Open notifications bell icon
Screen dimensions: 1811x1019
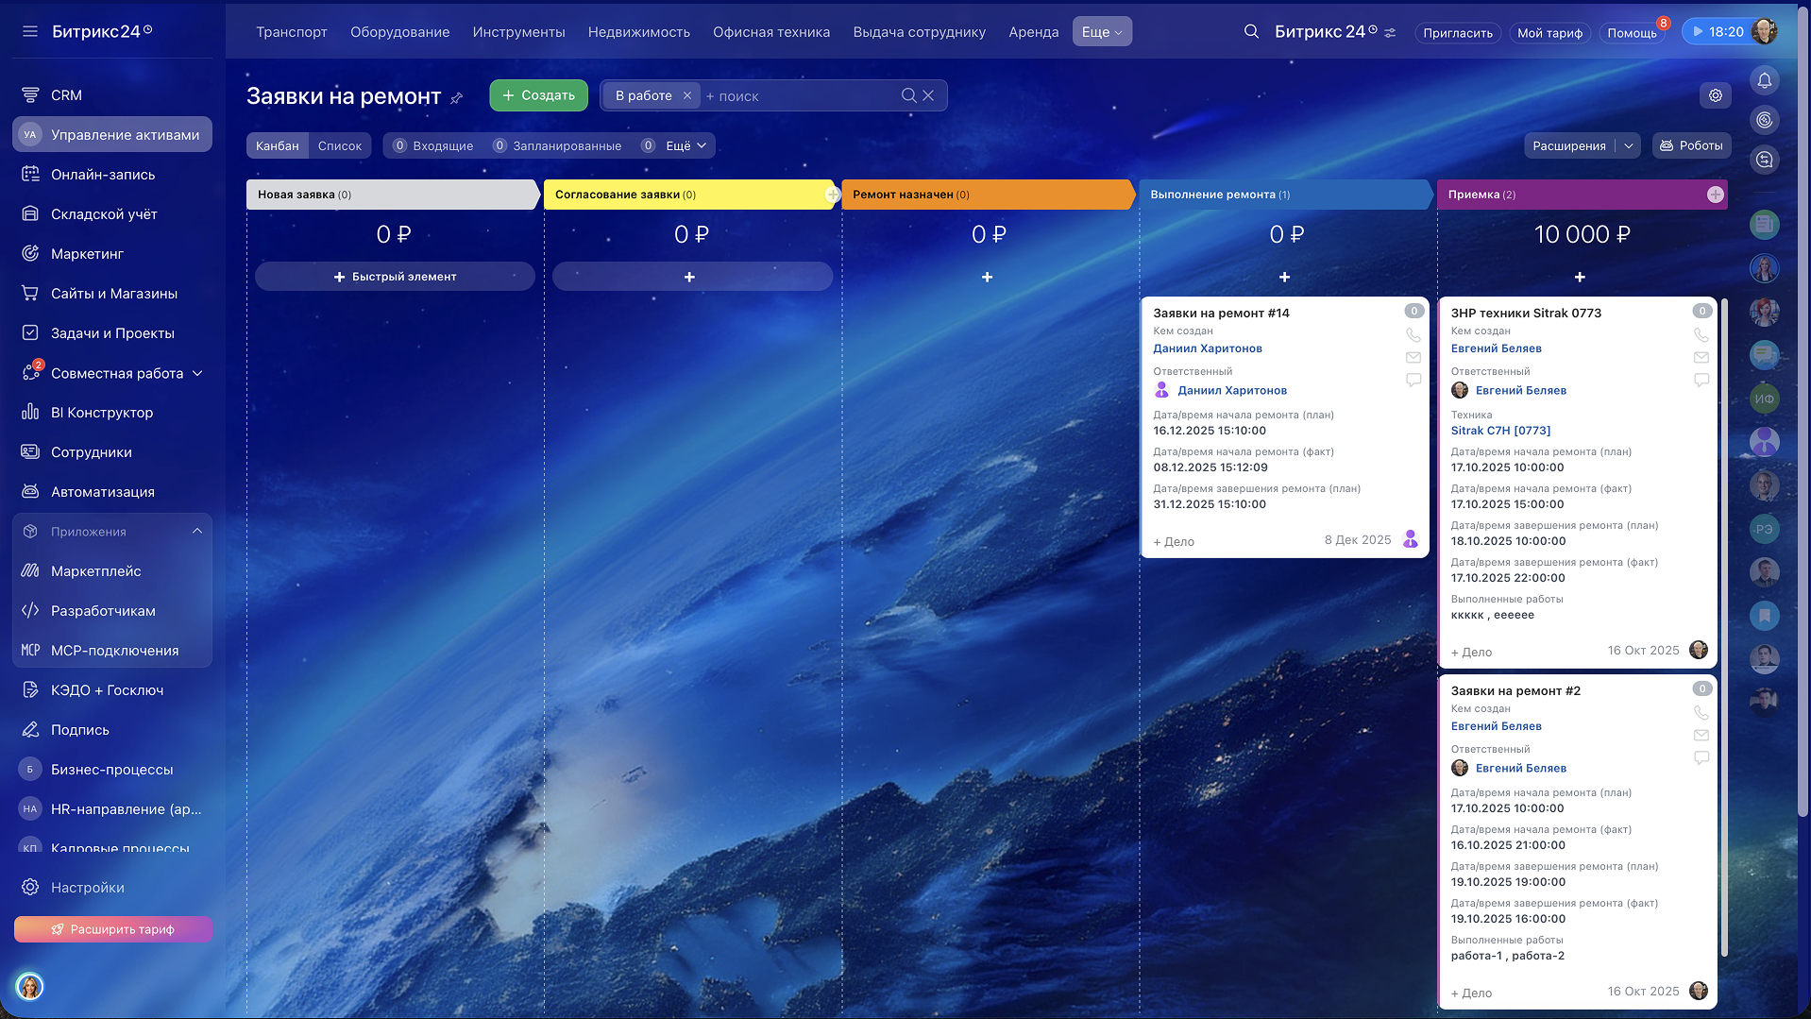[1764, 80]
